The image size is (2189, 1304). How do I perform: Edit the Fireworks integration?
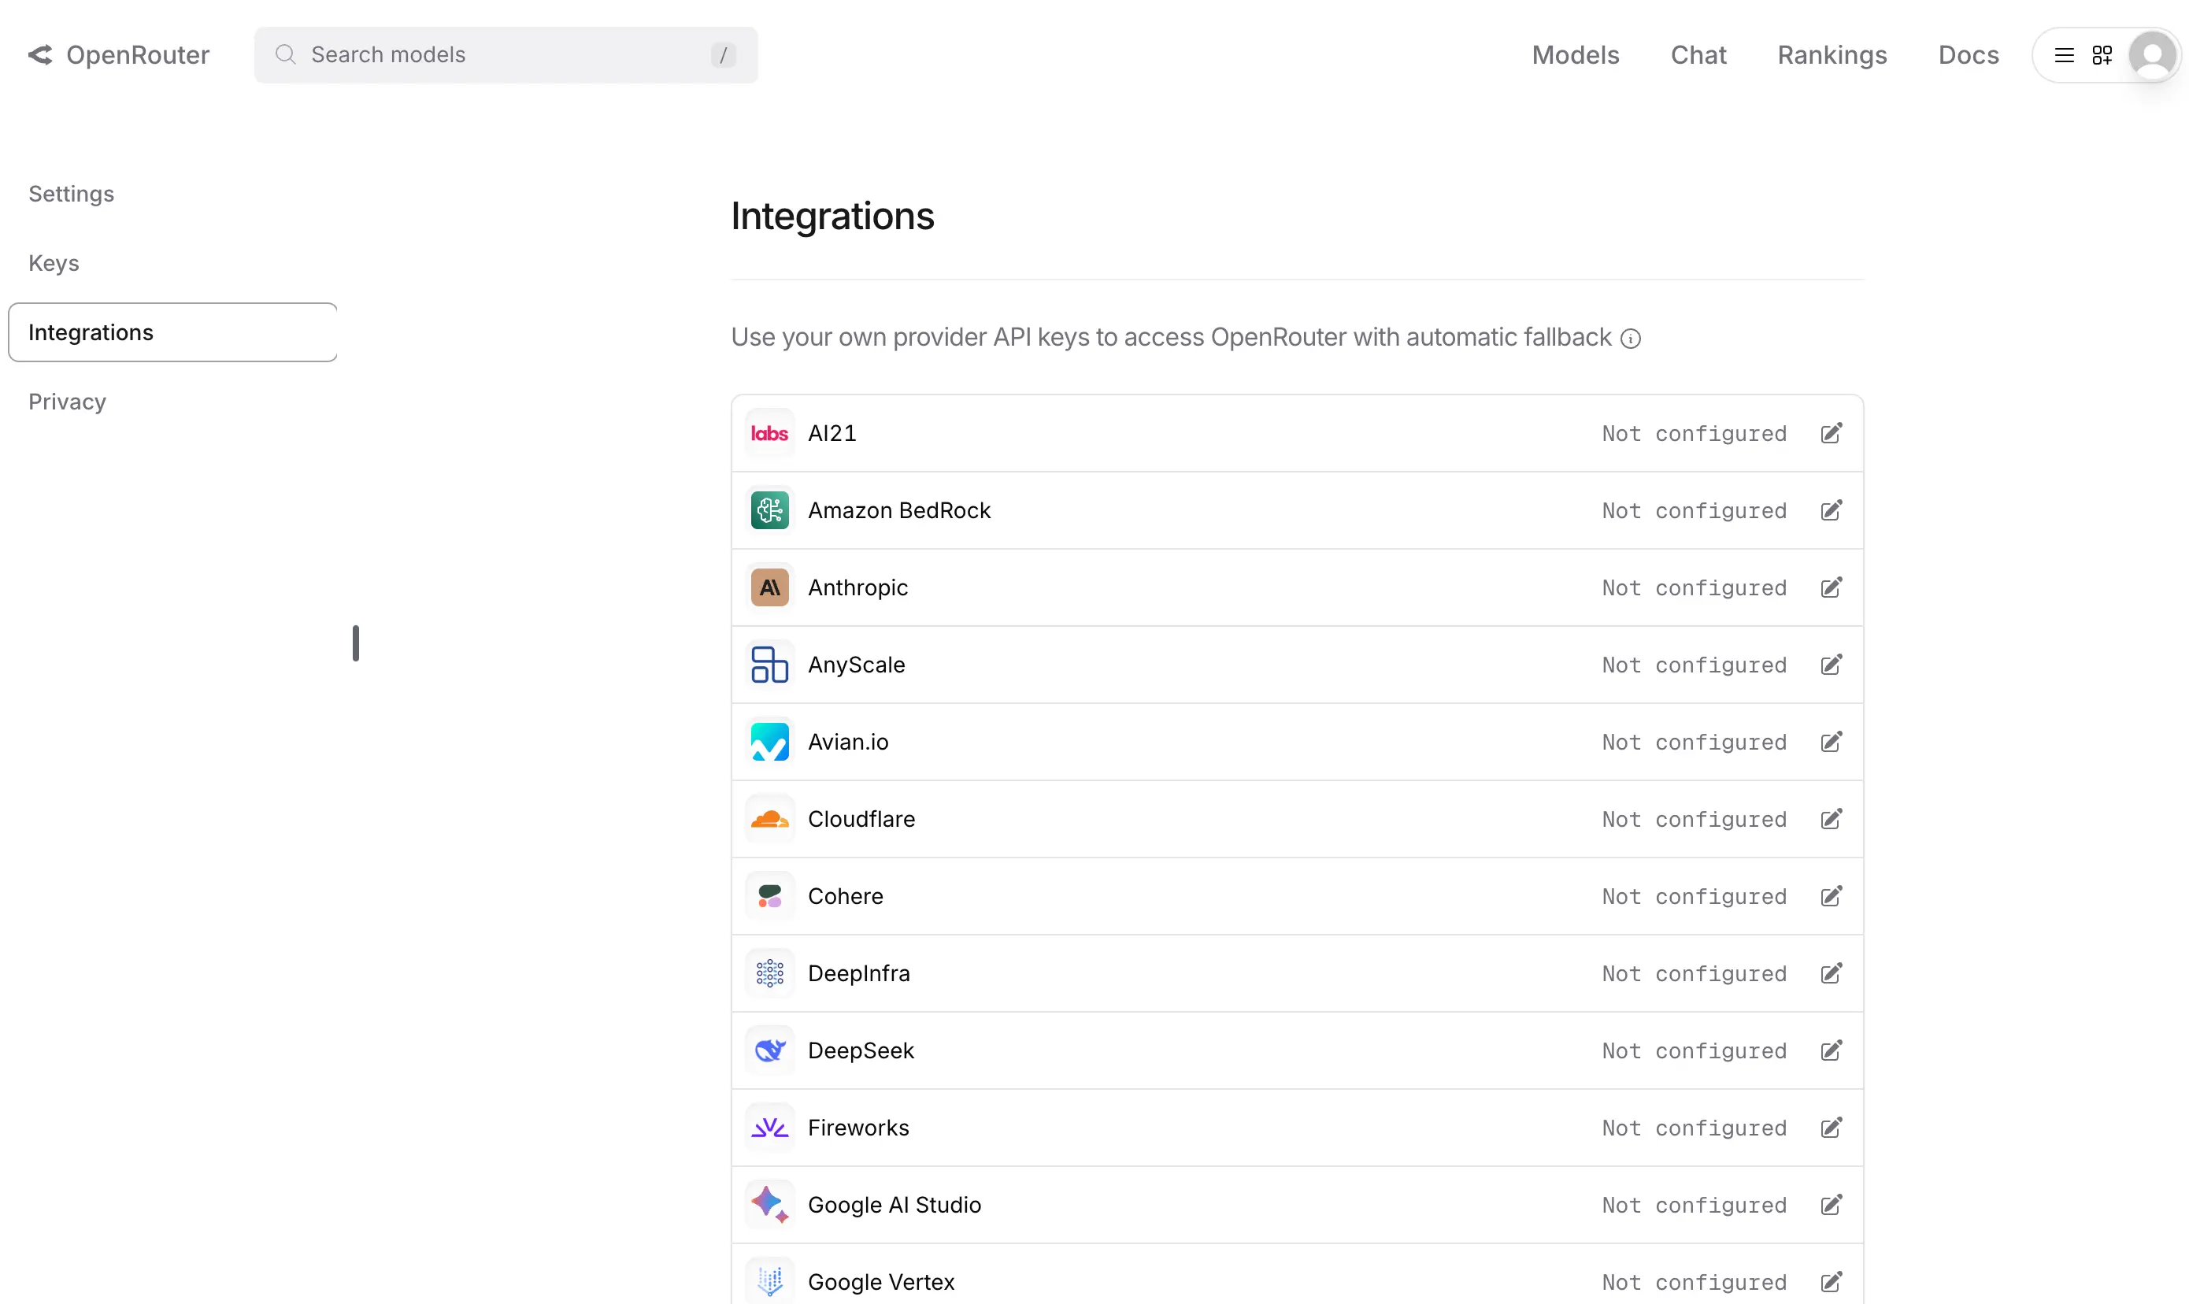1831,1128
